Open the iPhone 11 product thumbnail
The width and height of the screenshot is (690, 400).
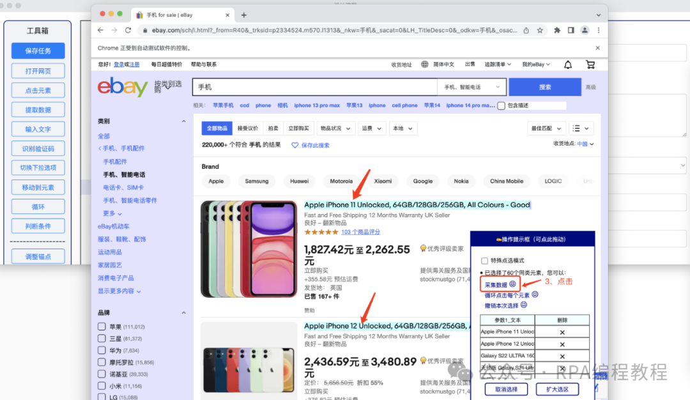coord(249,249)
